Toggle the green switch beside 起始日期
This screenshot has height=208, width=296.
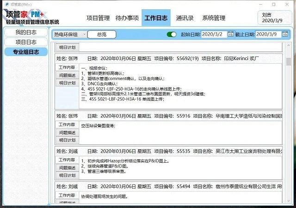point(172,34)
